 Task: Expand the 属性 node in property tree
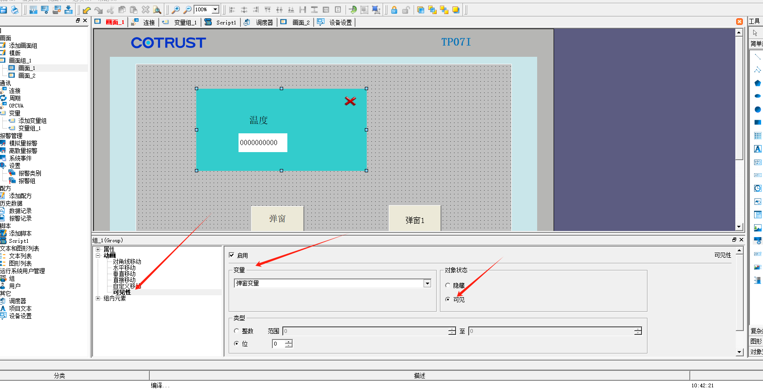[x=98, y=249]
